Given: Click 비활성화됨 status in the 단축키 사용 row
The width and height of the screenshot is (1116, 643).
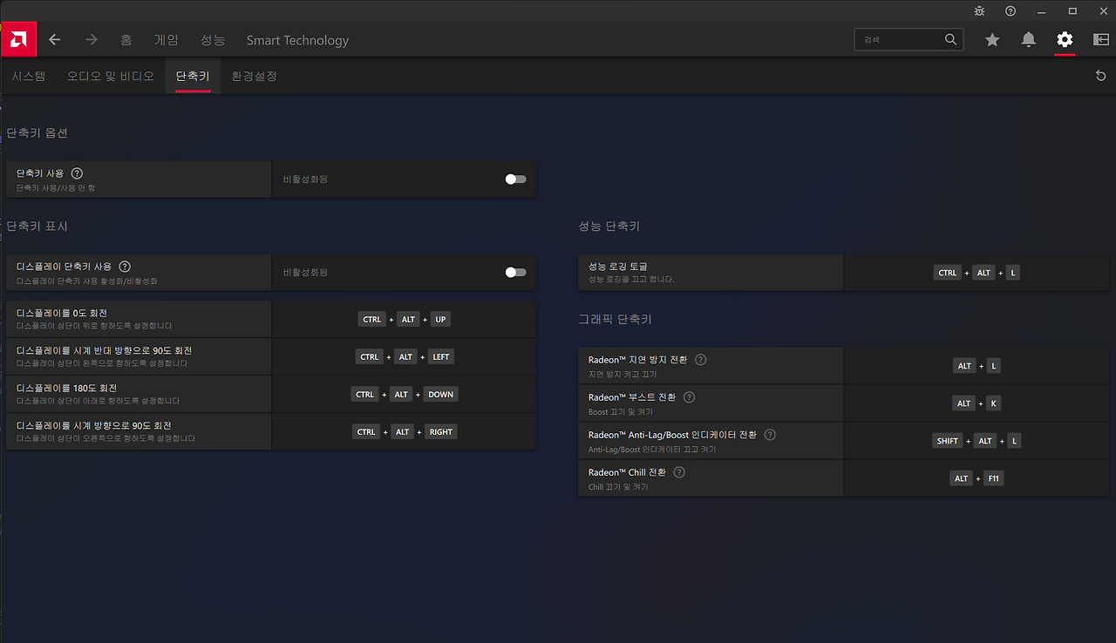Looking at the screenshot, I should (x=305, y=179).
